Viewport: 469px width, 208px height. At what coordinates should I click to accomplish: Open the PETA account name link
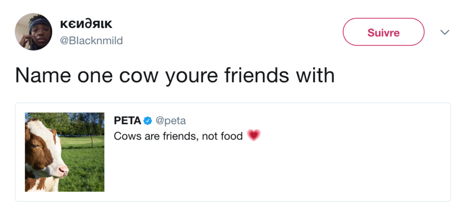pos(127,121)
